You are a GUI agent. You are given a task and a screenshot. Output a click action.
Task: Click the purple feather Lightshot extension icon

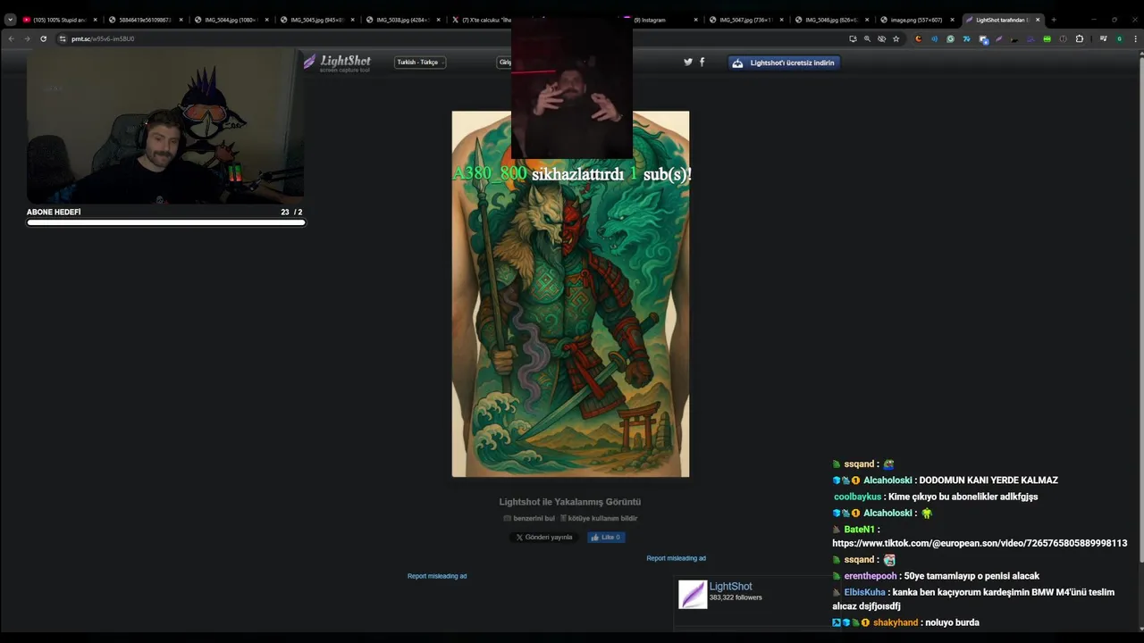[x=998, y=38]
